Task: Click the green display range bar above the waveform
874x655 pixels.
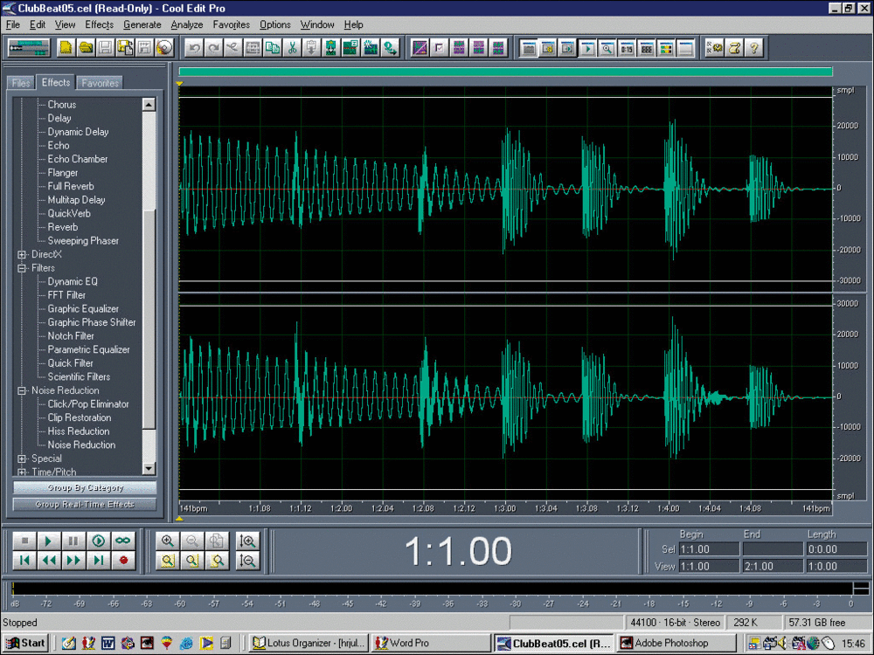Action: click(x=505, y=72)
